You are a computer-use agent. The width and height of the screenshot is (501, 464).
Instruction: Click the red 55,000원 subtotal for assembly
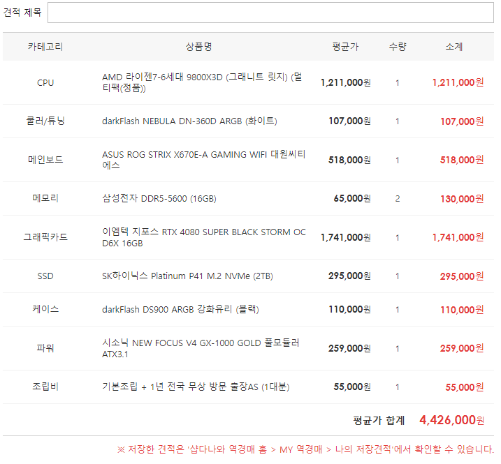coord(465,387)
